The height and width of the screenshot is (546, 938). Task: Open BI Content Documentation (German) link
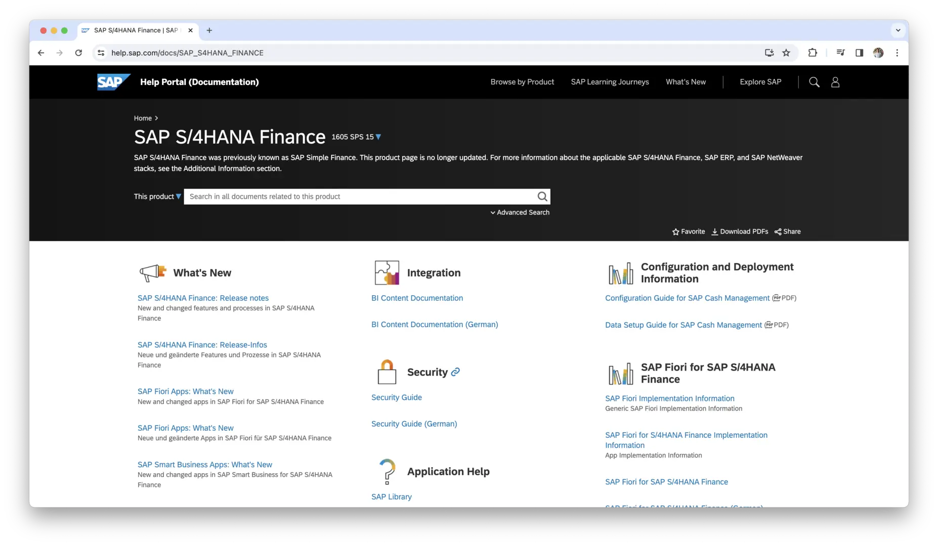[x=435, y=325]
